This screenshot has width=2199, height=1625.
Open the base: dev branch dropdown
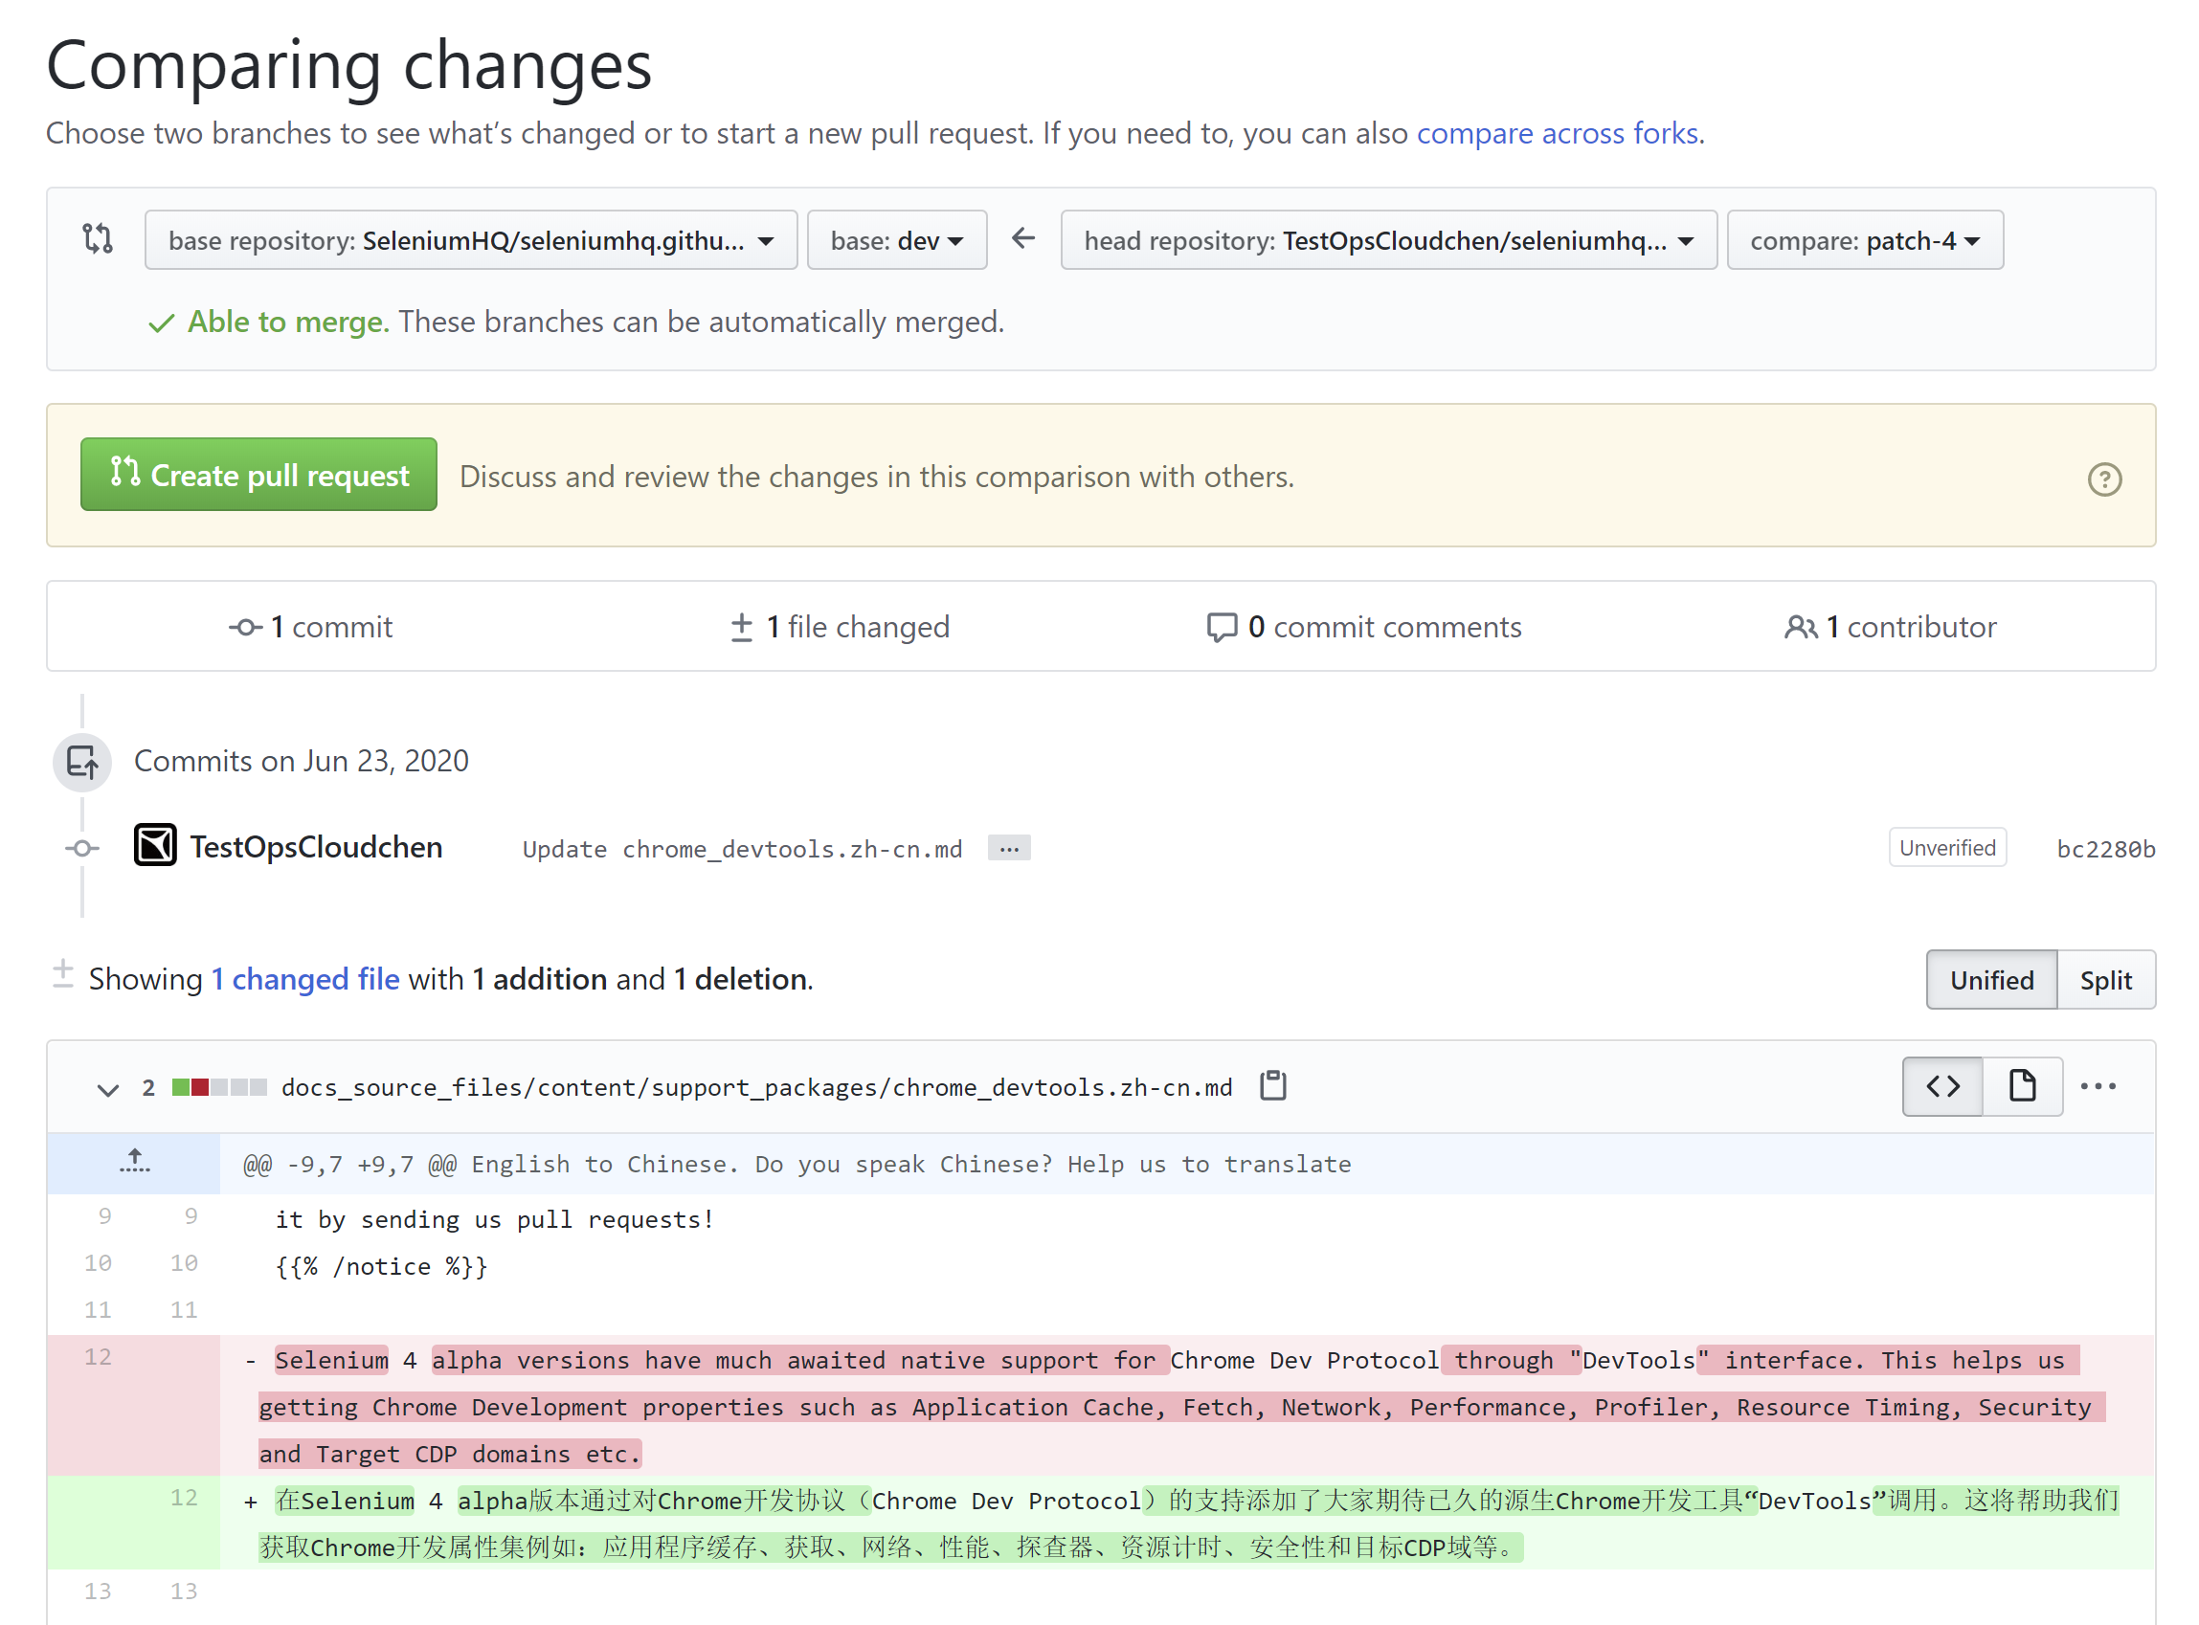click(895, 240)
